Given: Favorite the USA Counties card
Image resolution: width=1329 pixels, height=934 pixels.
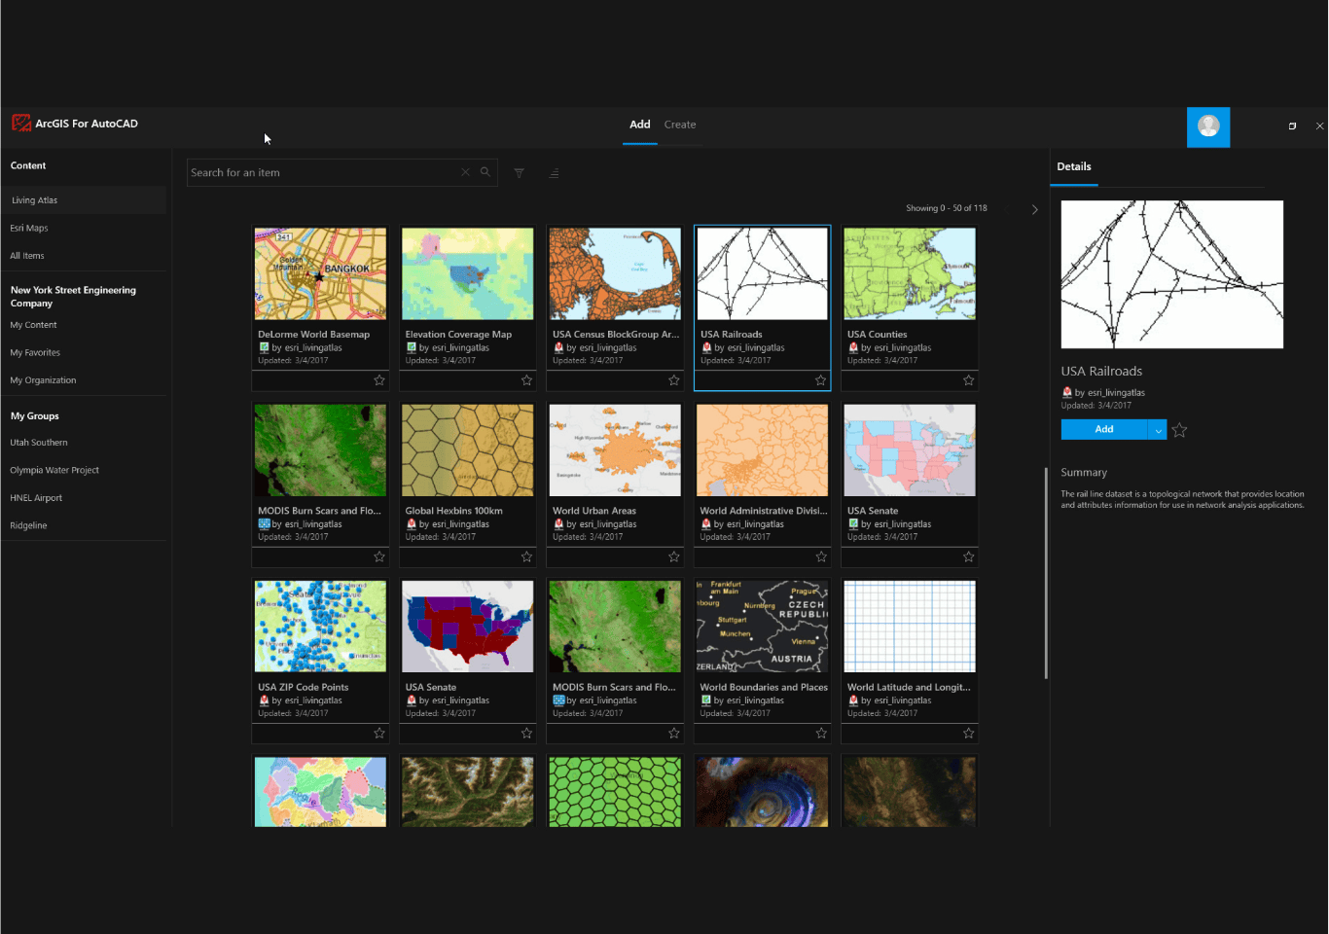Looking at the screenshot, I should point(968,380).
